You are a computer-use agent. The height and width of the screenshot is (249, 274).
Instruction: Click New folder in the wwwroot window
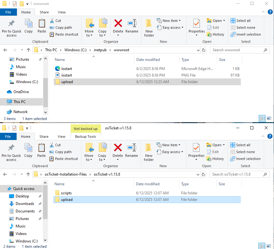pyautogui.click(x=149, y=28)
